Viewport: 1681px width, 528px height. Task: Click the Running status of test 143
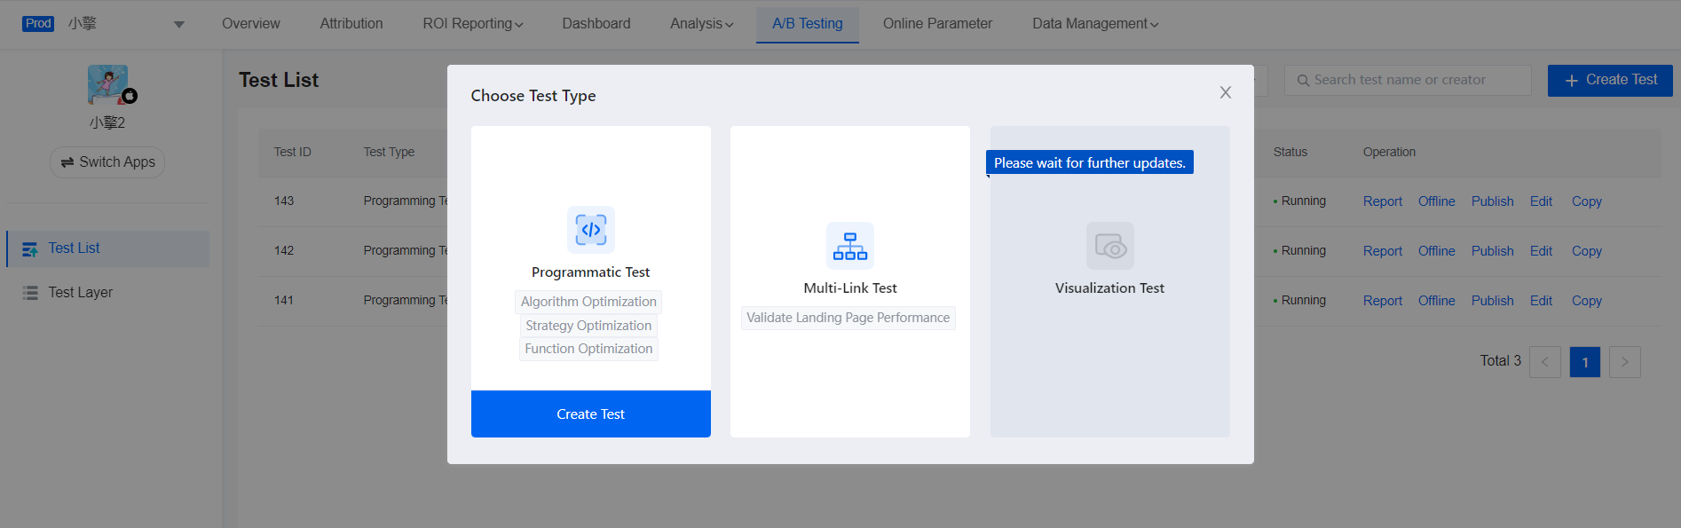tap(1299, 201)
